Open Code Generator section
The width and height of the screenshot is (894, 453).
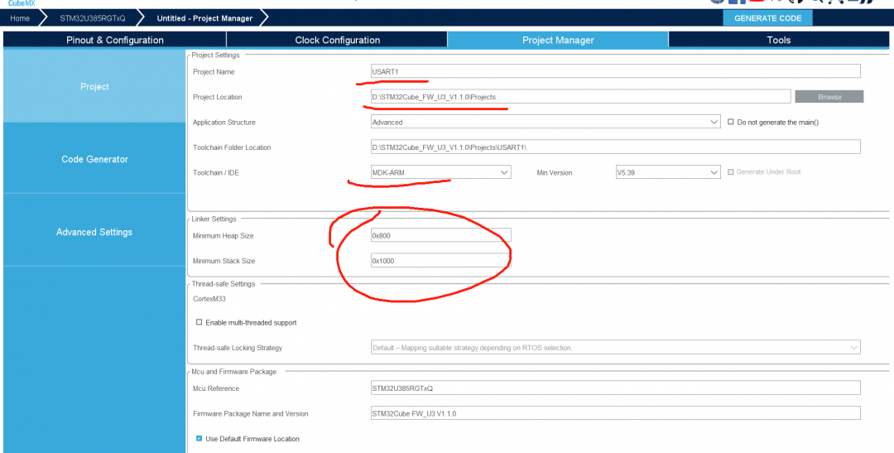(x=94, y=159)
